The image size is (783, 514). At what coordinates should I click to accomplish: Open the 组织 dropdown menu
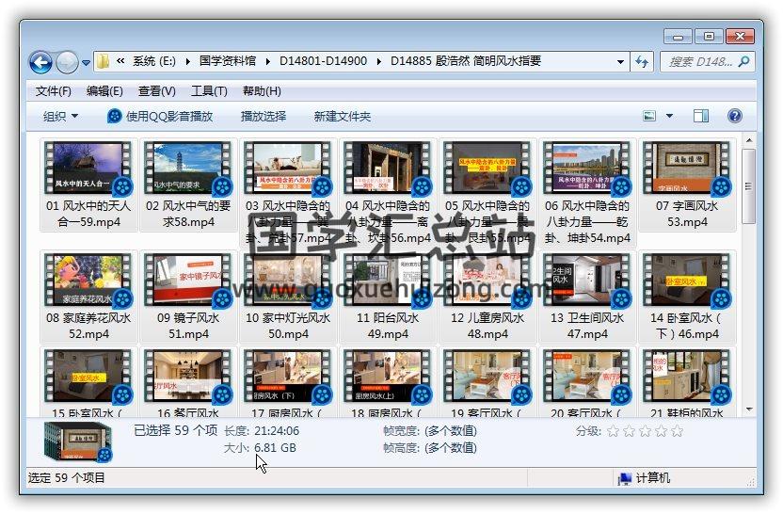click(x=60, y=116)
